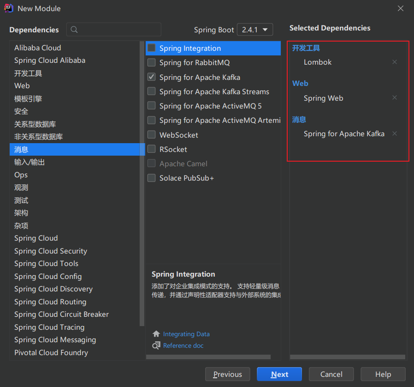Check the Spring Integration checkbox
Image resolution: width=414 pixels, height=387 pixels.
click(151, 48)
